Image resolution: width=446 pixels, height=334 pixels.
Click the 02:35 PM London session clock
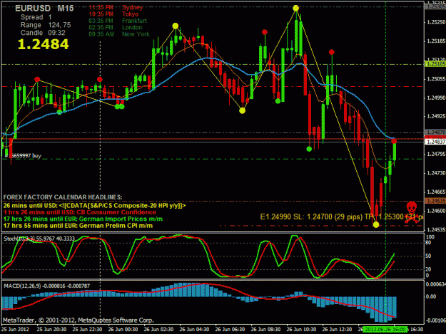click(x=116, y=28)
